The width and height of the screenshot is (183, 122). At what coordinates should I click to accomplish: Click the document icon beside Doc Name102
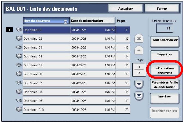click(x=19, y=38)
